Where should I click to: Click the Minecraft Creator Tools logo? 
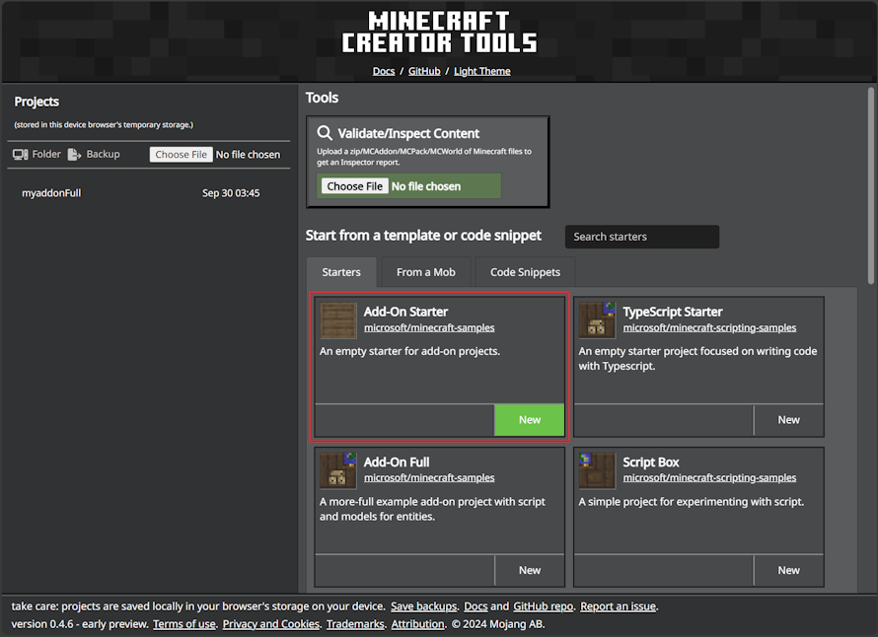coord(439,30)
